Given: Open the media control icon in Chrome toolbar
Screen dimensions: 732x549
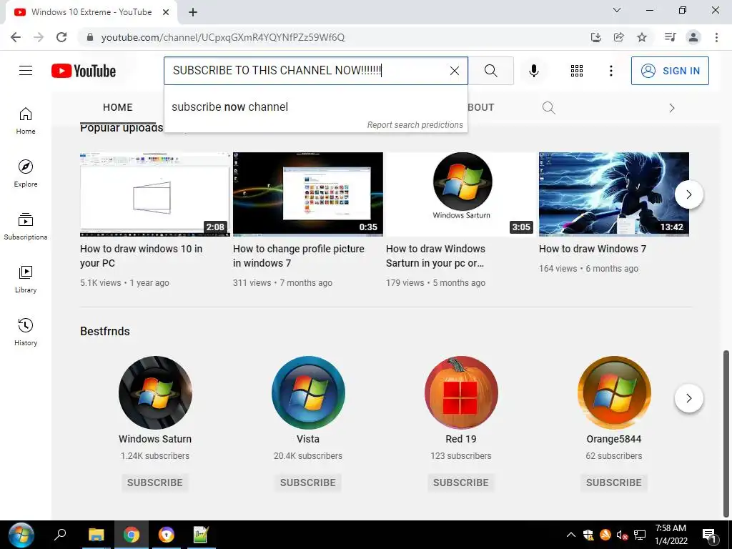Looking at the screenshot, I should 671,37.
